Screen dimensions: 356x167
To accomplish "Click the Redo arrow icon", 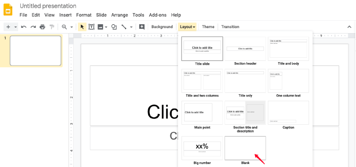I will point(33,27).
